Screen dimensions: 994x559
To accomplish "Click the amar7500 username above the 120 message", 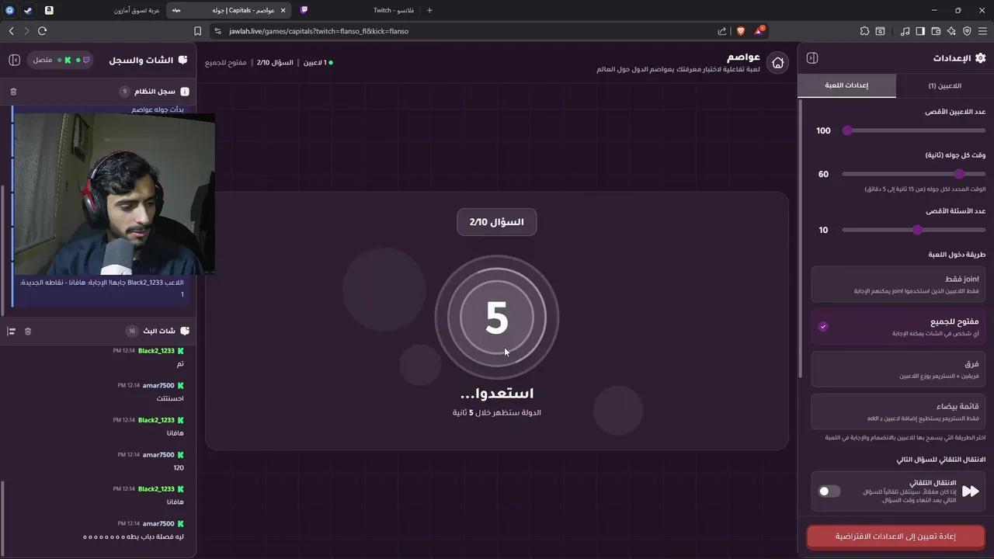I will coord(158,454).
